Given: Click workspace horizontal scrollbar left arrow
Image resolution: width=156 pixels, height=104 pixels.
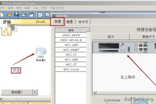Looking at the screenshot, I should pyautogui.click(x=1, y=99).
